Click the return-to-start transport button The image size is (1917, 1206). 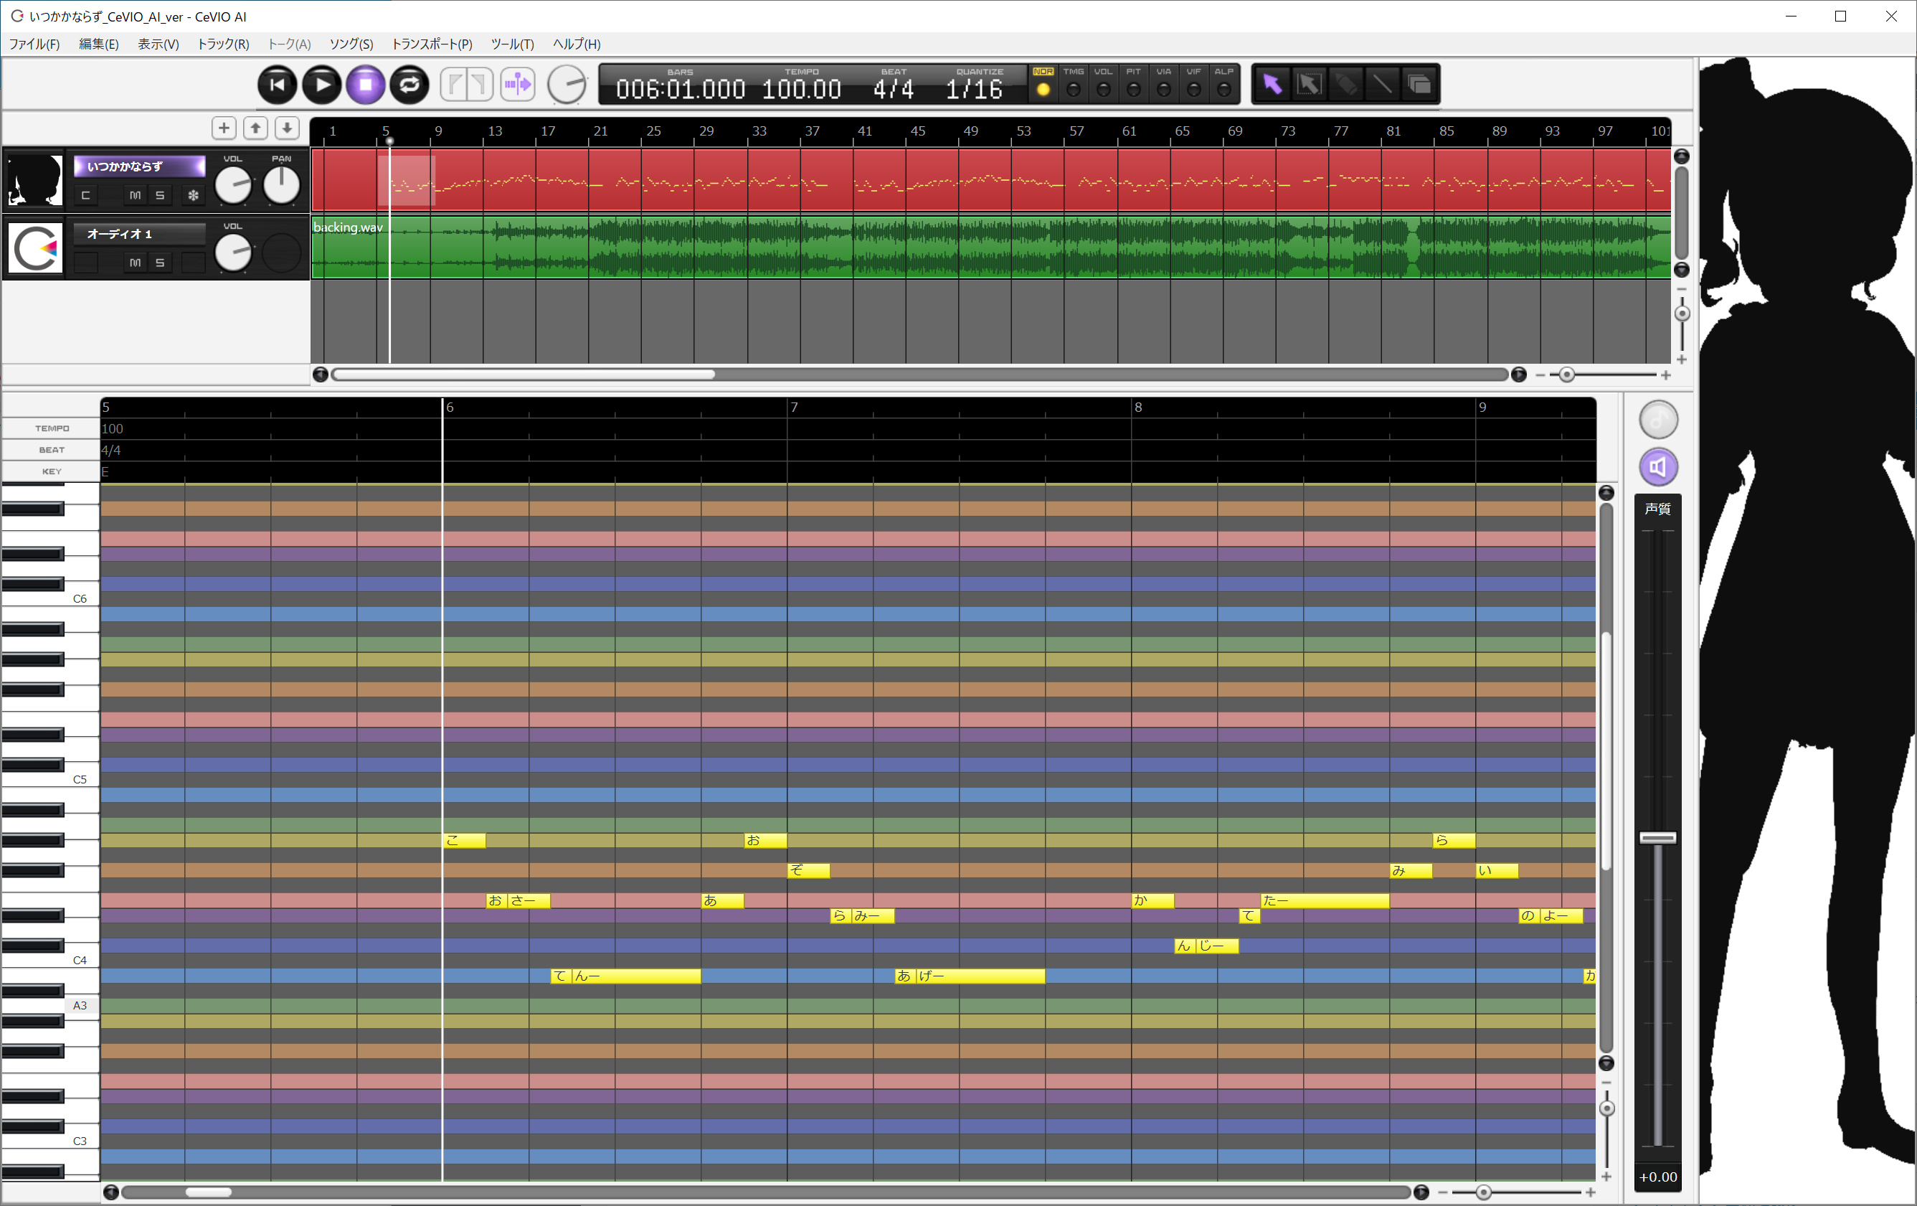tap(277, 85)
